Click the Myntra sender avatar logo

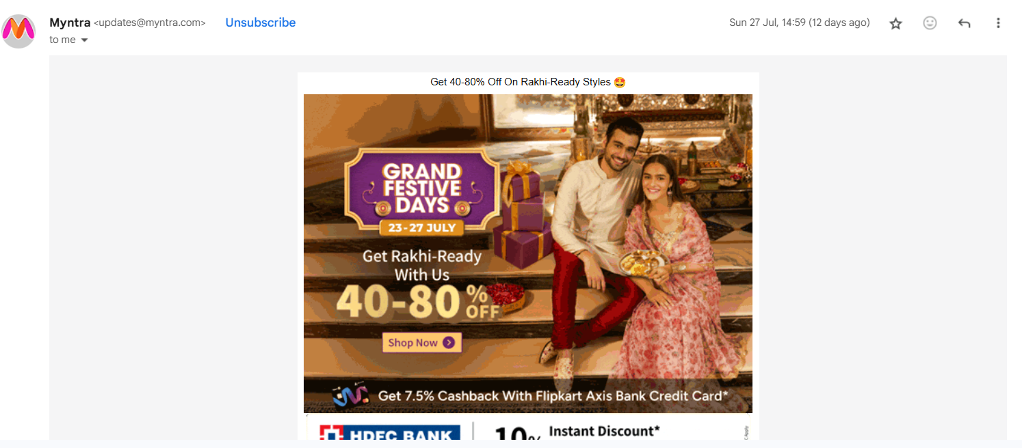tap(19, 31)
